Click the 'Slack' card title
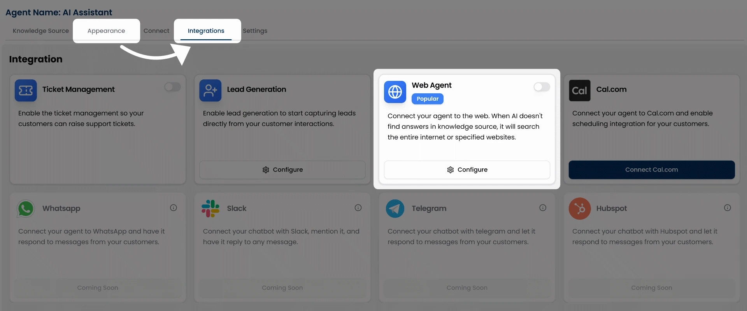This screenshot has width=747, height=311. click(x=237, y=208)
